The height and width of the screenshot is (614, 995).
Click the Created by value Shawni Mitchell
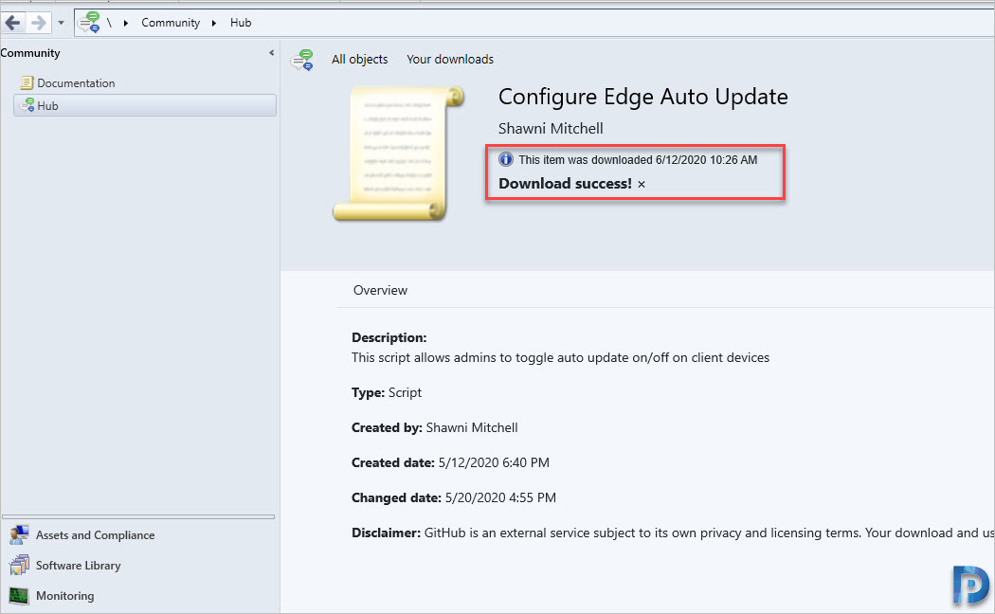point(472,427)
